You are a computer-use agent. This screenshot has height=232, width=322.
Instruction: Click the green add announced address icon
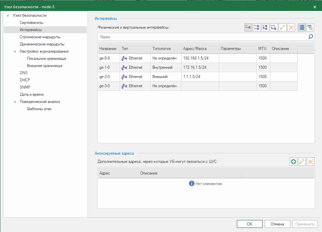click(293, 162)
